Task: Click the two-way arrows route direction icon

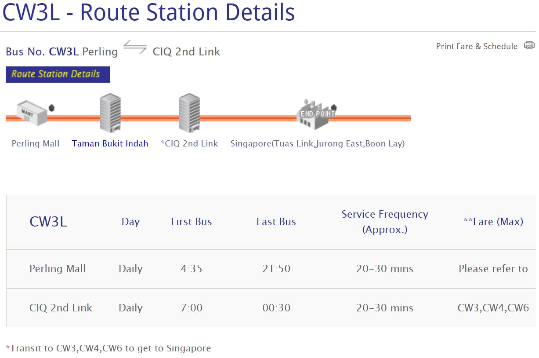Action: click(x=135, y=47)
